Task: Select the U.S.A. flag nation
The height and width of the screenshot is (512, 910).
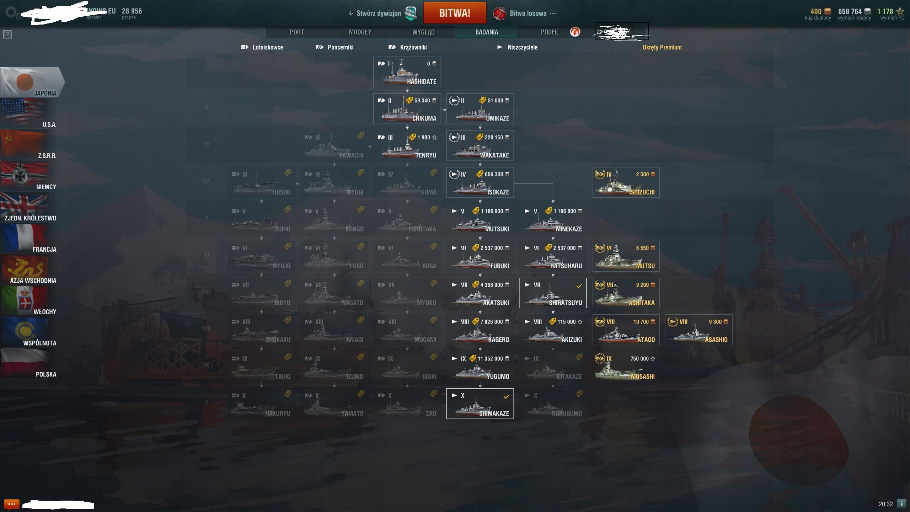Action: pyautogui.click(x=28, y=113)
